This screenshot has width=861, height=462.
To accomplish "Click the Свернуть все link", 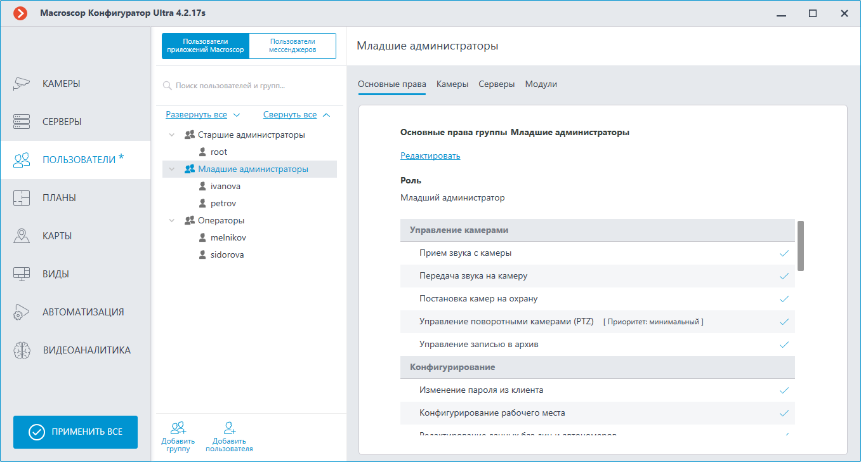I will pyautogui.click(x=290, y=115).
